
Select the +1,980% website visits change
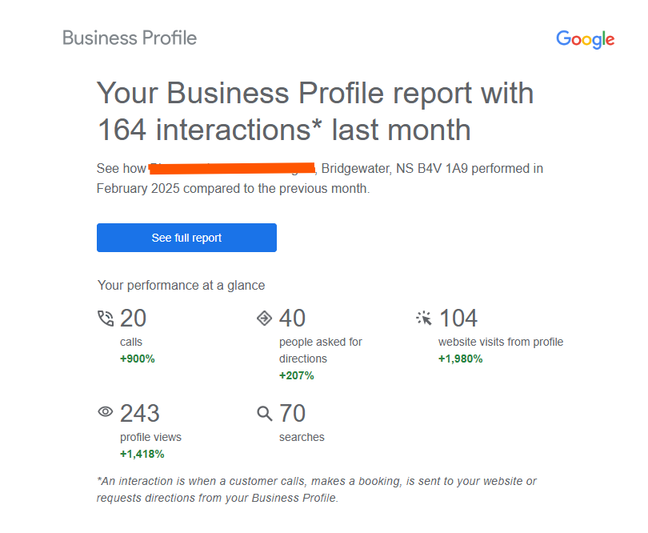click(460, 359)
